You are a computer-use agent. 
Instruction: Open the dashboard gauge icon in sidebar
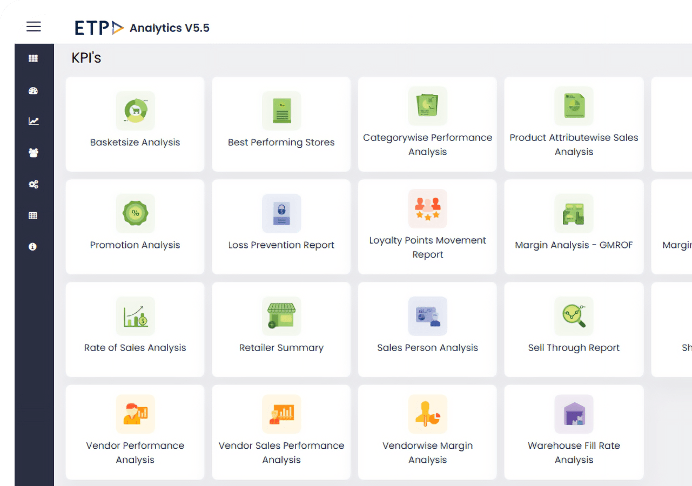(33, 91)
